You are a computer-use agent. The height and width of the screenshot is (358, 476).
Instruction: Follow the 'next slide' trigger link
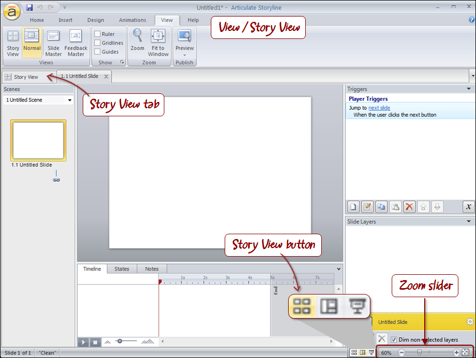379,108
